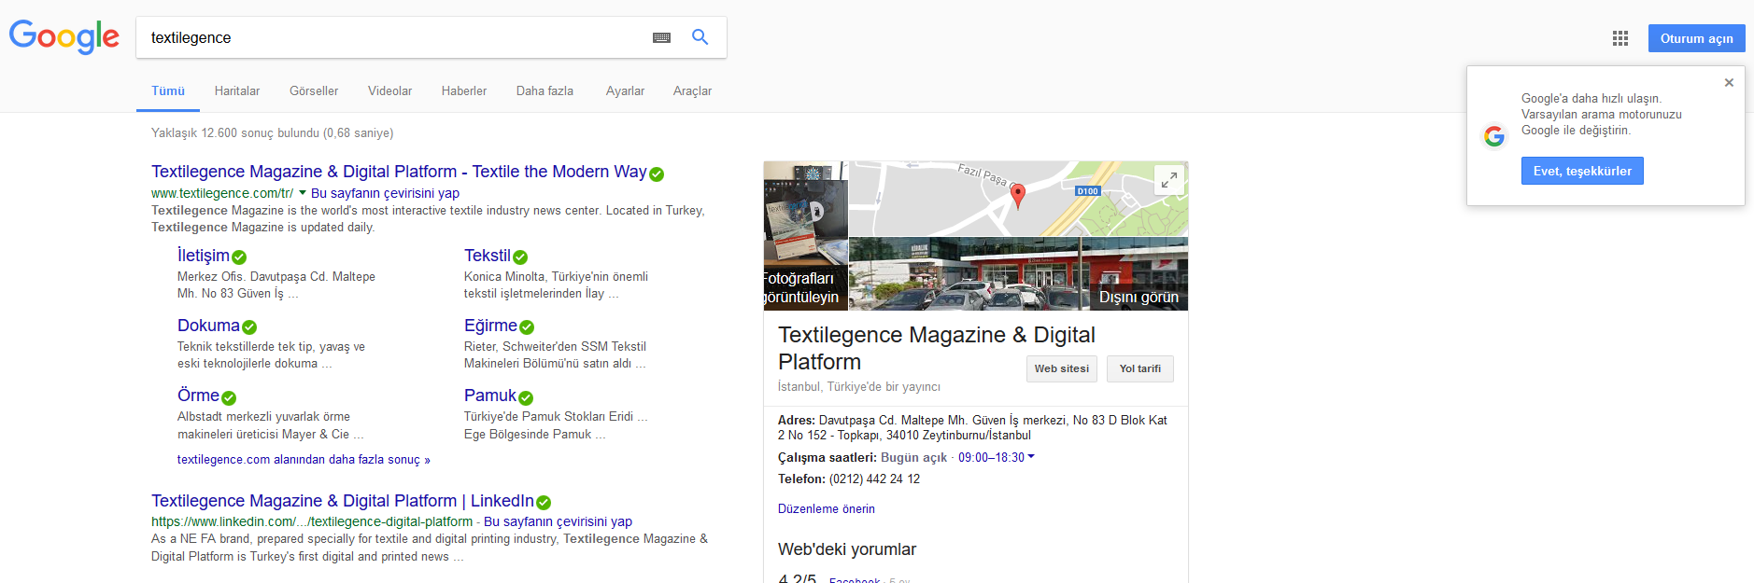Click into the search text field
Screen dimensions: 1754x583
point(392,37)
